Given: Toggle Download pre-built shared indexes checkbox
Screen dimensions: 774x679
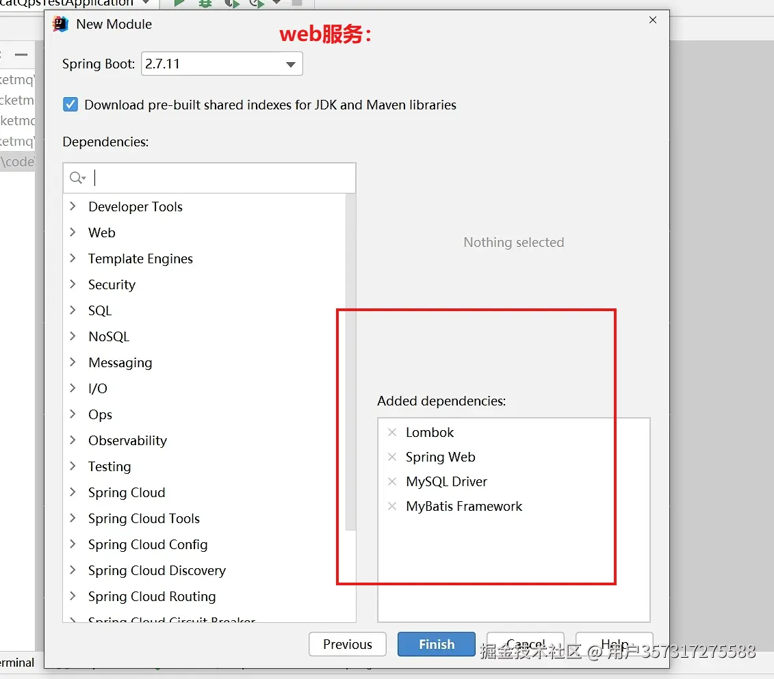Looking at the screenshot, I should pos(70,105).
